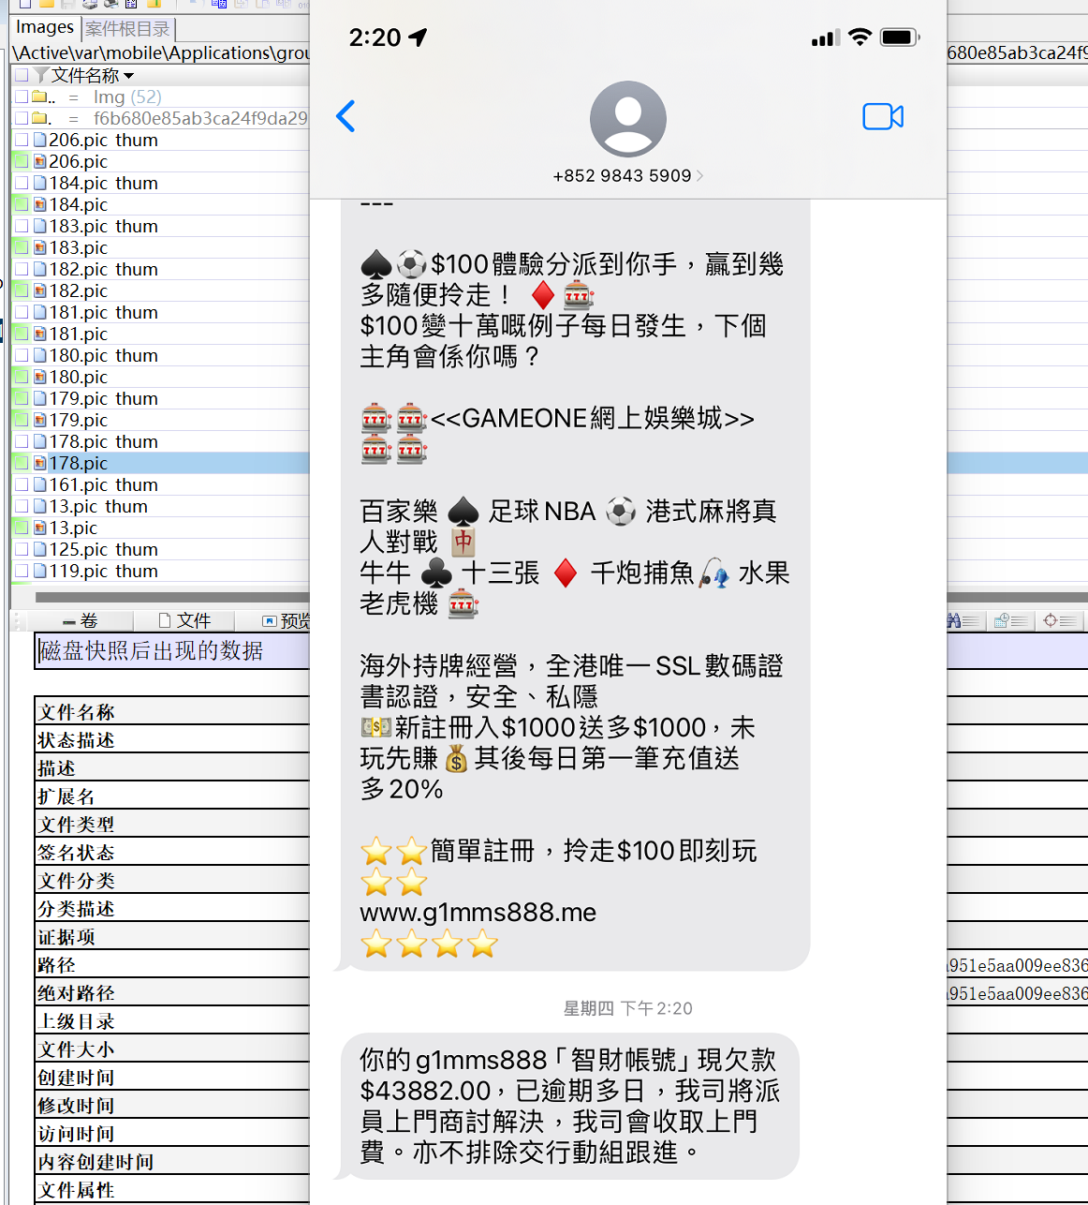Click the 文件类型 row in the details table

point(172,824)
